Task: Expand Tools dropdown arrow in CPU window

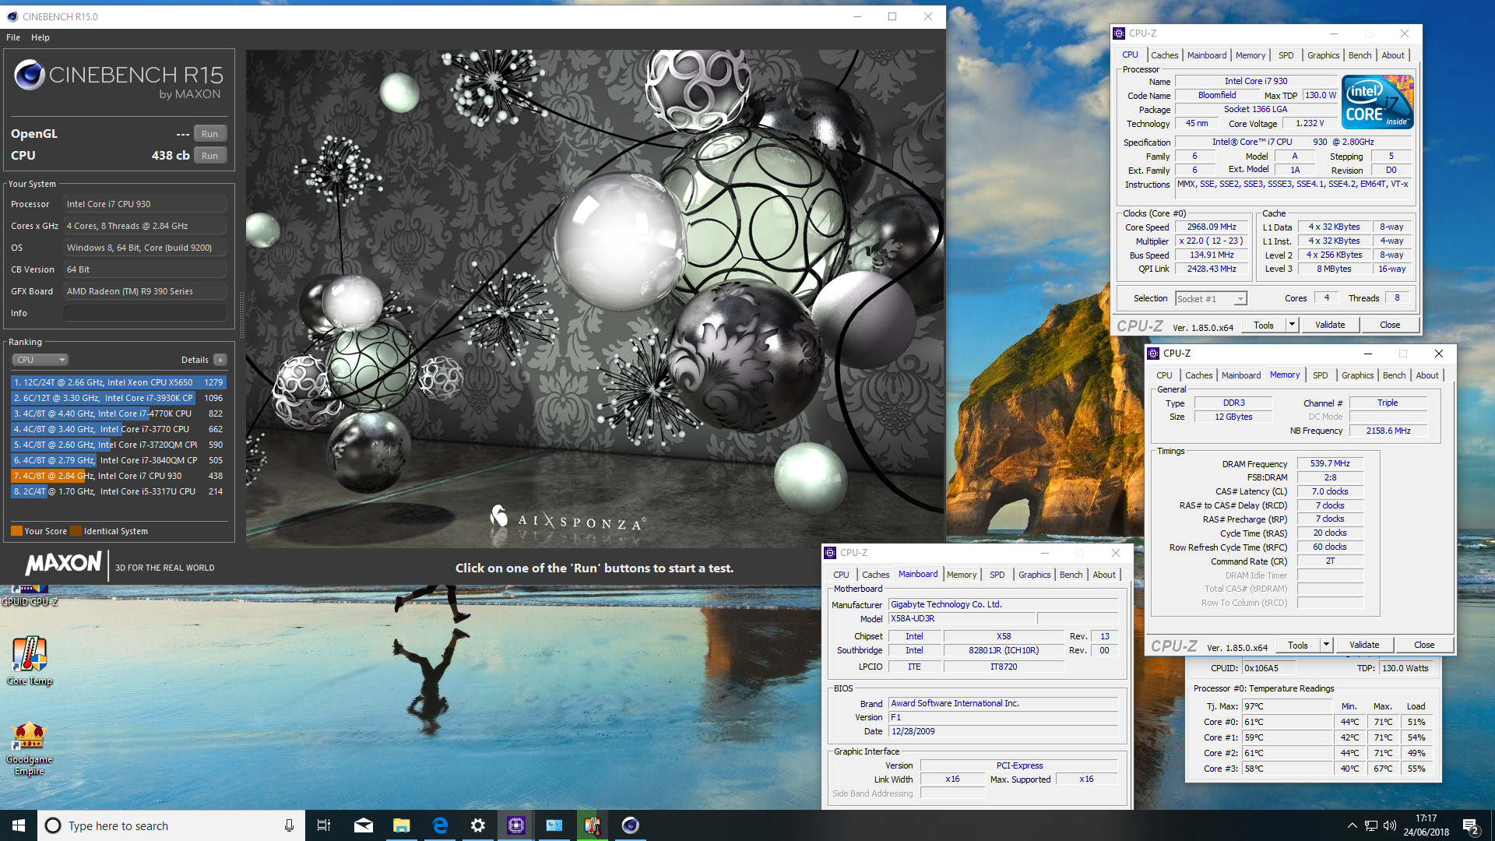Action: (1292, 325)
